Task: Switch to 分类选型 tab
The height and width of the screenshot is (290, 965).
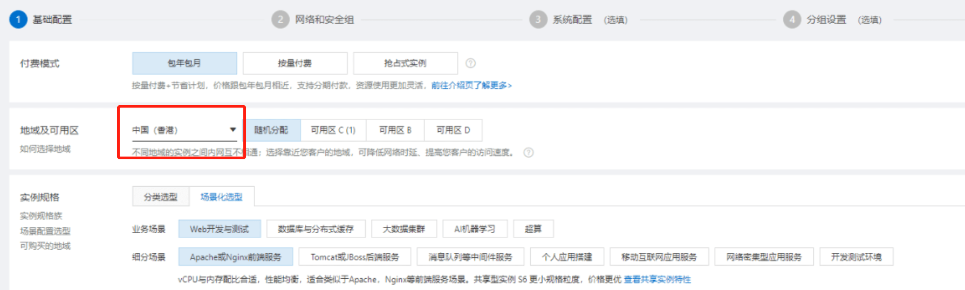Action: pos(160,197)
